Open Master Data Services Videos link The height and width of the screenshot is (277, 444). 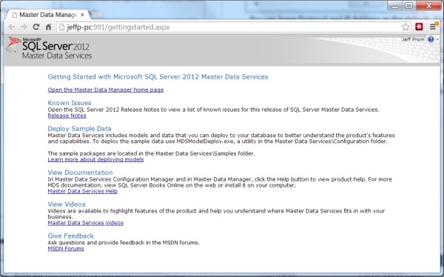[x=86, y=223]
